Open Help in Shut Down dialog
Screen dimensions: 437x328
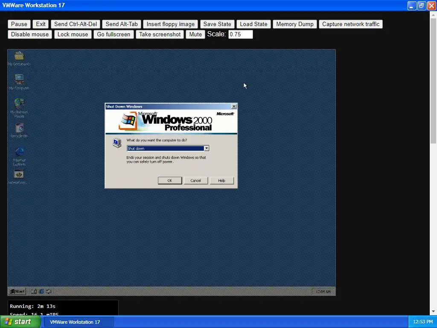[x=221, y=181]
